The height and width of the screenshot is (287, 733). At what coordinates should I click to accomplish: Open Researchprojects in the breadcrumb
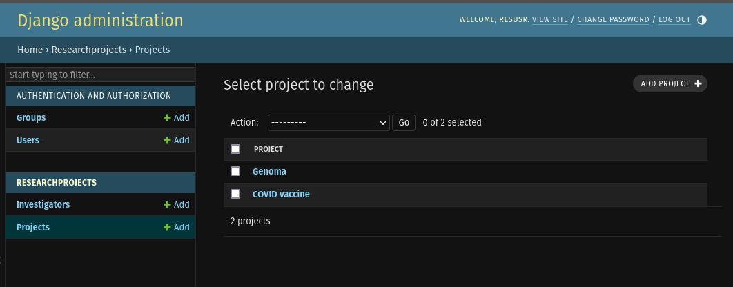click(x=89, y=50)
